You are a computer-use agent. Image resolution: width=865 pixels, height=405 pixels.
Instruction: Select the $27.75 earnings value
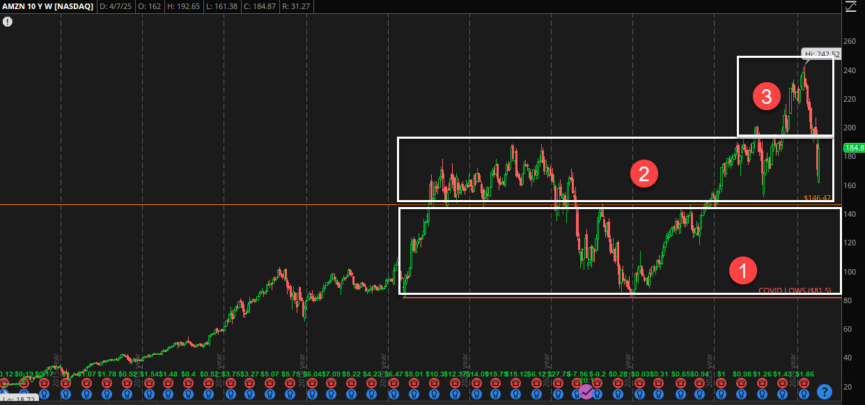tap(556, 374)
